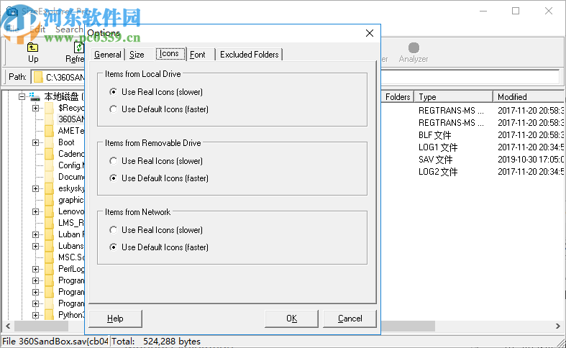
Task: Switch to the Font tab
Action: (198, 55)
